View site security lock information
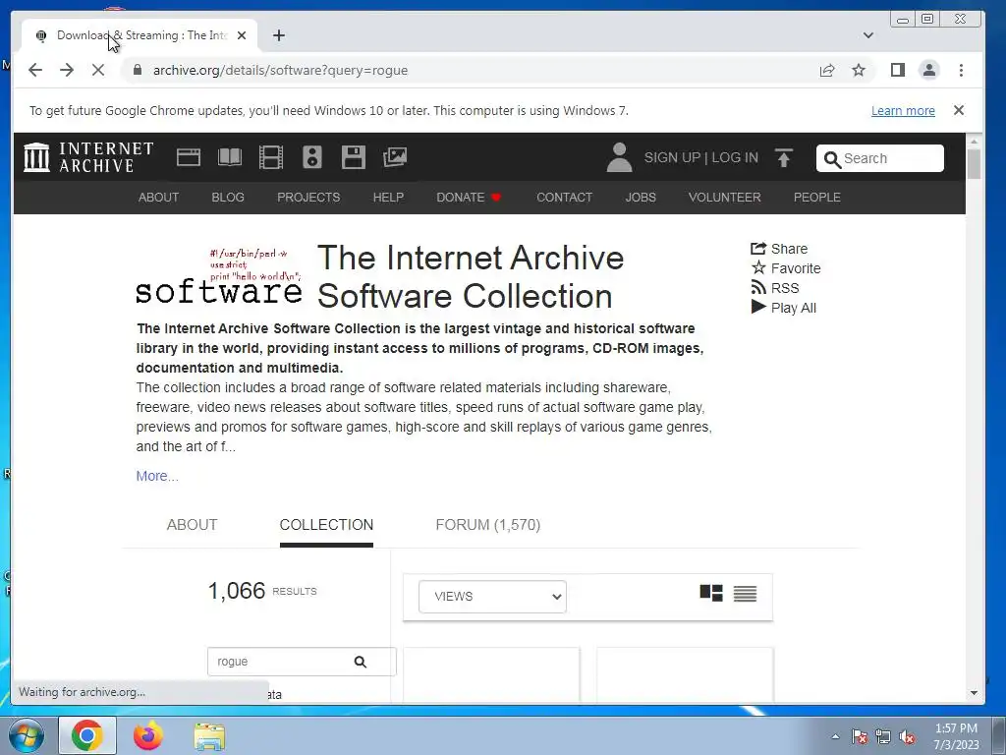This screenshot has height=755, width=1006. [x=138, y=70]
